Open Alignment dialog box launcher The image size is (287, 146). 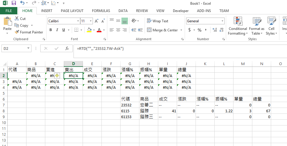click(x=183, y=39)
